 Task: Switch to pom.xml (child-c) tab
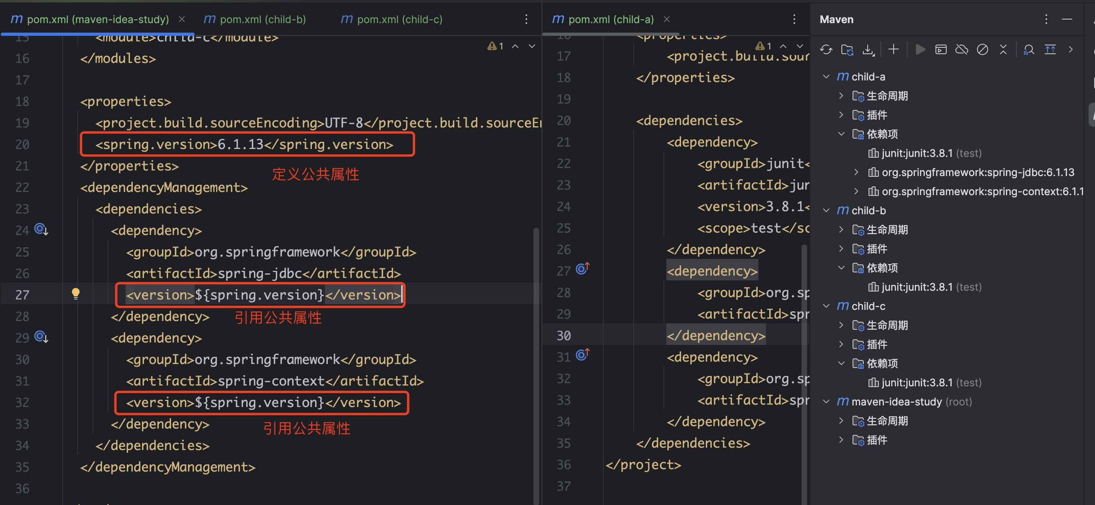coord(399,19)
